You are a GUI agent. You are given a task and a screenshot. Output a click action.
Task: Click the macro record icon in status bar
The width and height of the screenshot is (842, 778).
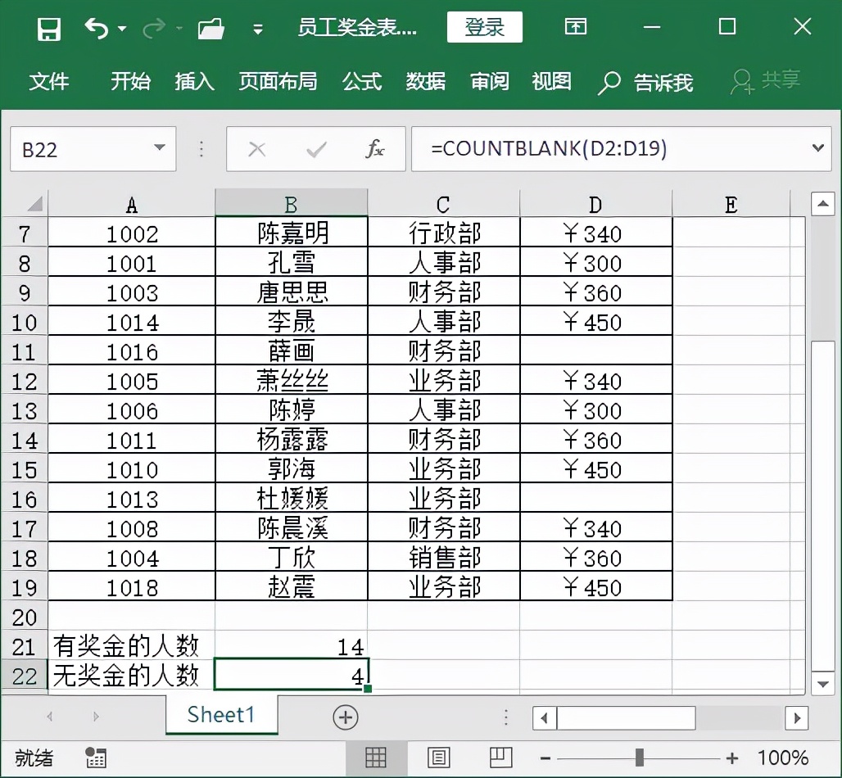coord(96,758)
